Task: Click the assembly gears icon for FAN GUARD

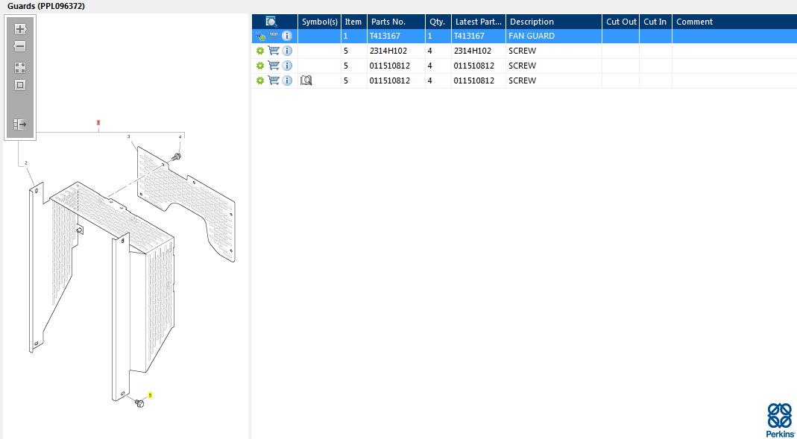Action: [260, 36]
